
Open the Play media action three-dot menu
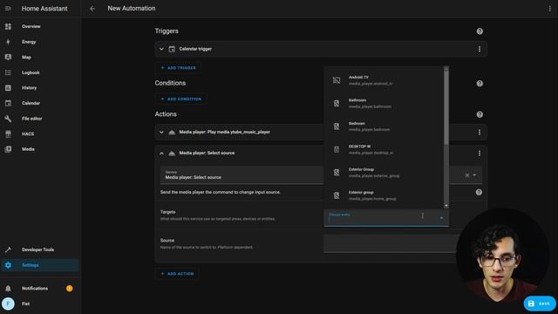coord(480,132)
